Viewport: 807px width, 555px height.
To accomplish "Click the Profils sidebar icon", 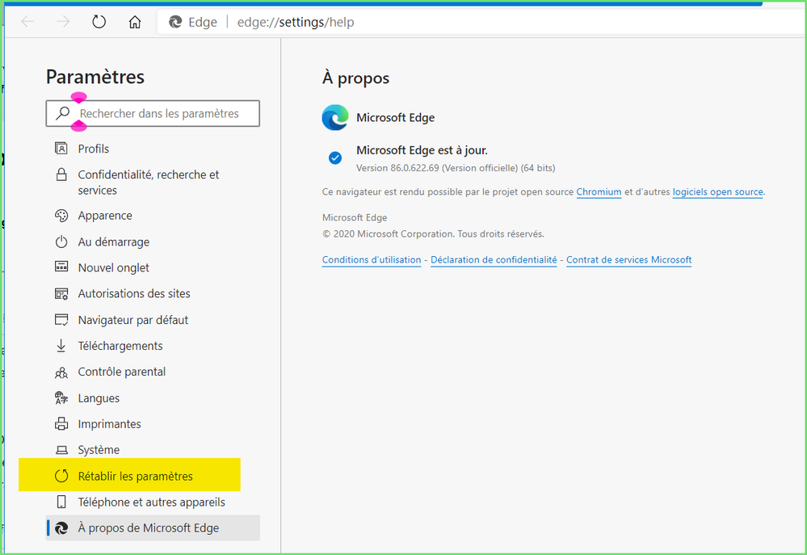I will tap(61, 149).
